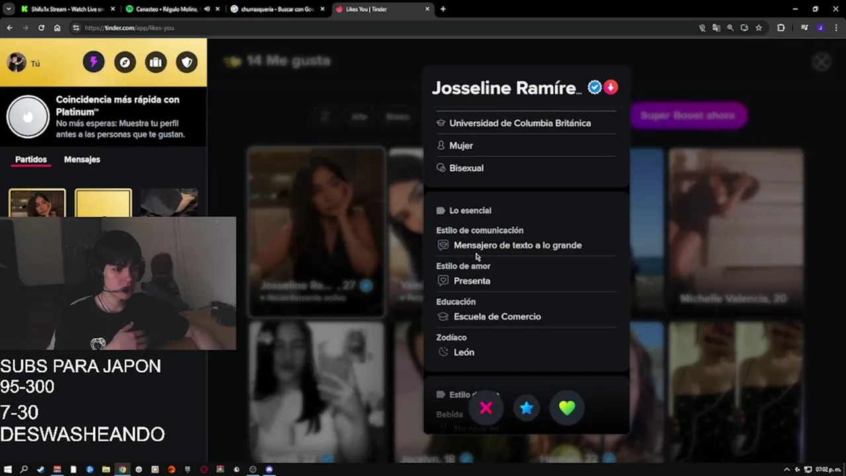Click Mensajero de texto a lo grande

coord(518,245)
